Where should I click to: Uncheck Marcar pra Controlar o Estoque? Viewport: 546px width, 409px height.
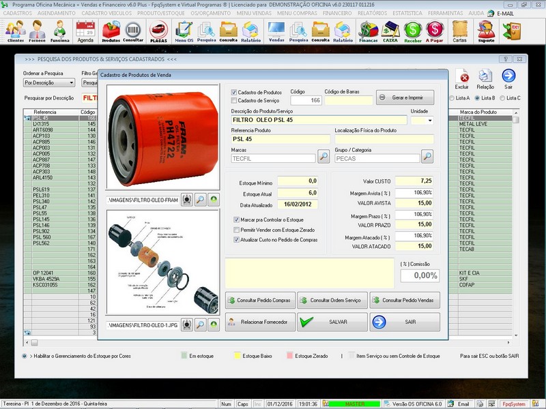(236, 220)
